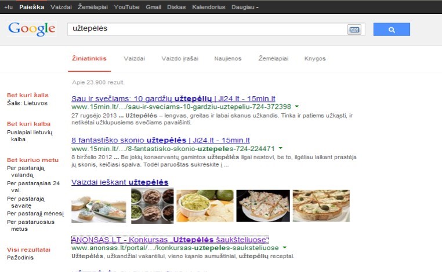Filter results 'Per pastarąją valandą'

(x=26, y=171)
